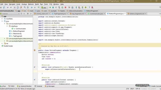Click the Attach debugger icon
Screen dimensions: 161x90
point(59,7)
